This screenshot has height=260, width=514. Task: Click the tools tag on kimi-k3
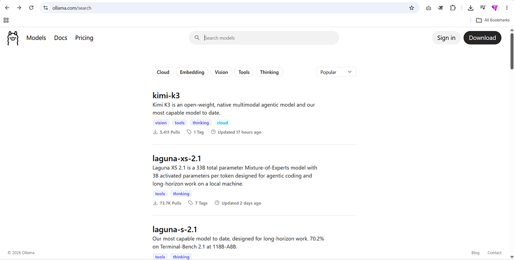point(180,123)
